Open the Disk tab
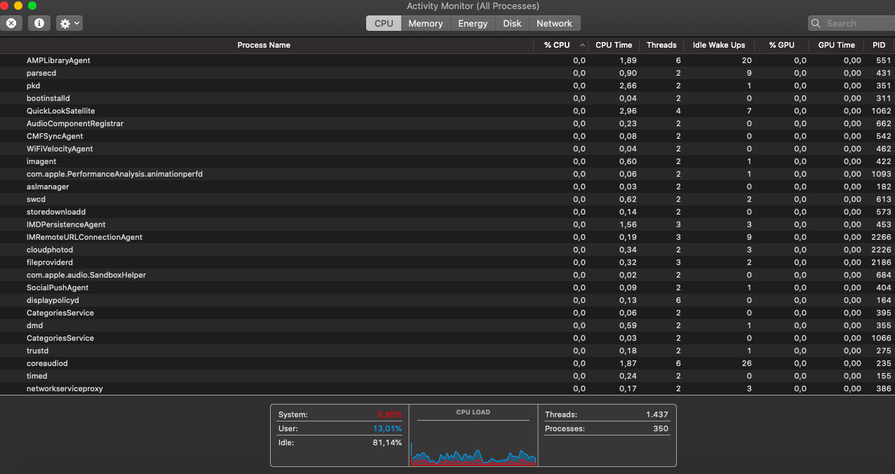 [x=512, y=23]
